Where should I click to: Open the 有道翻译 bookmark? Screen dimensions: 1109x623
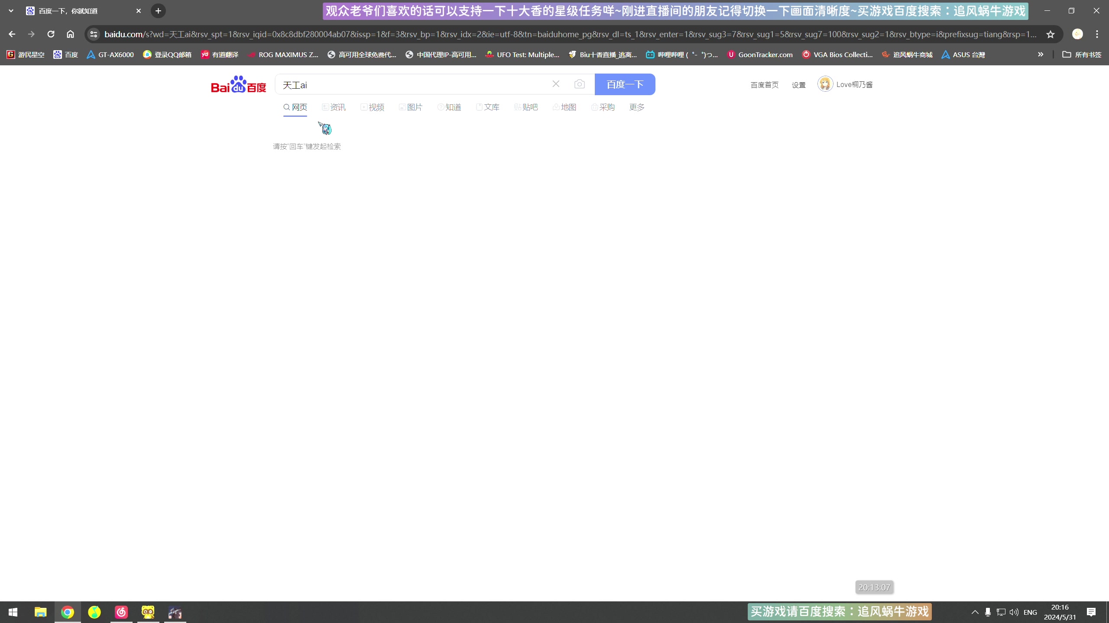pyautogui.click(x=220, y=55)
